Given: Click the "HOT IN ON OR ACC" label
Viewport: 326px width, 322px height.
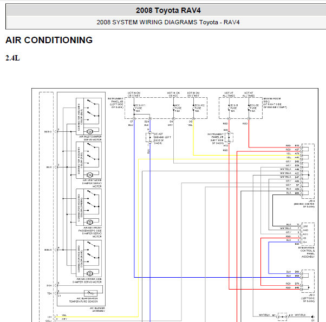Looking at the screenshot, I should (x=173, y=94).
